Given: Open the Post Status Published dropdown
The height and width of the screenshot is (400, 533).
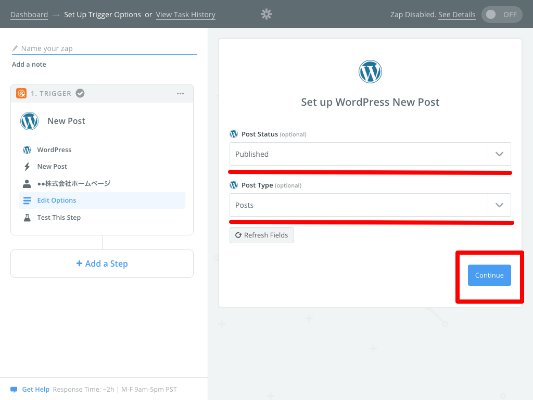Looking at the screenshot, I should [370, 154].
